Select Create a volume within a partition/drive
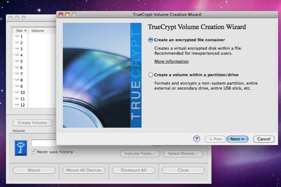 150,75
